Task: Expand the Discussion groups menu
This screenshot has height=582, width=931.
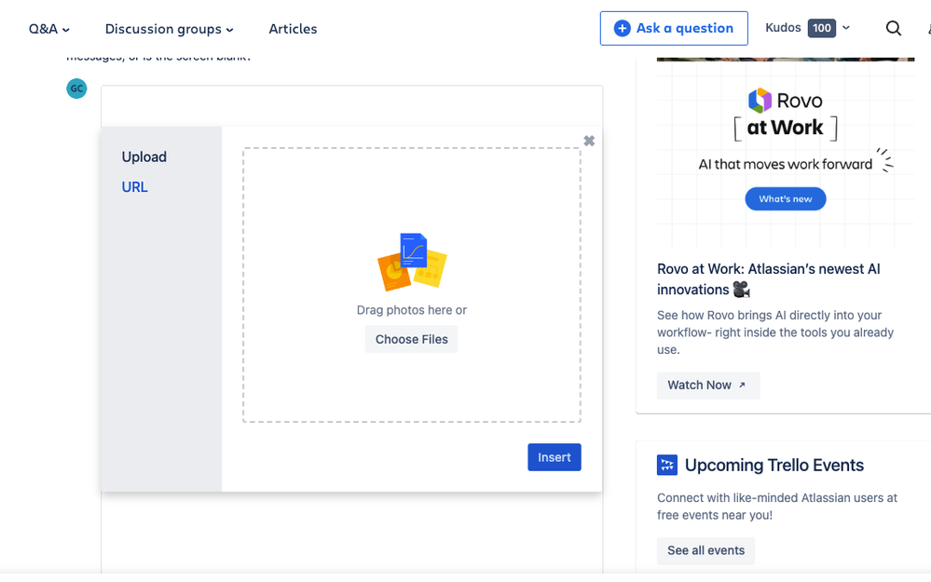Action: (170, 29)
